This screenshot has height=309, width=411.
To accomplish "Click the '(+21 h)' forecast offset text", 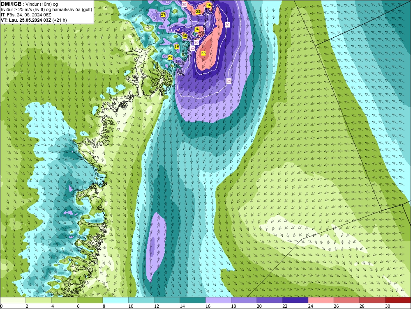I will (x=60, y=20).
